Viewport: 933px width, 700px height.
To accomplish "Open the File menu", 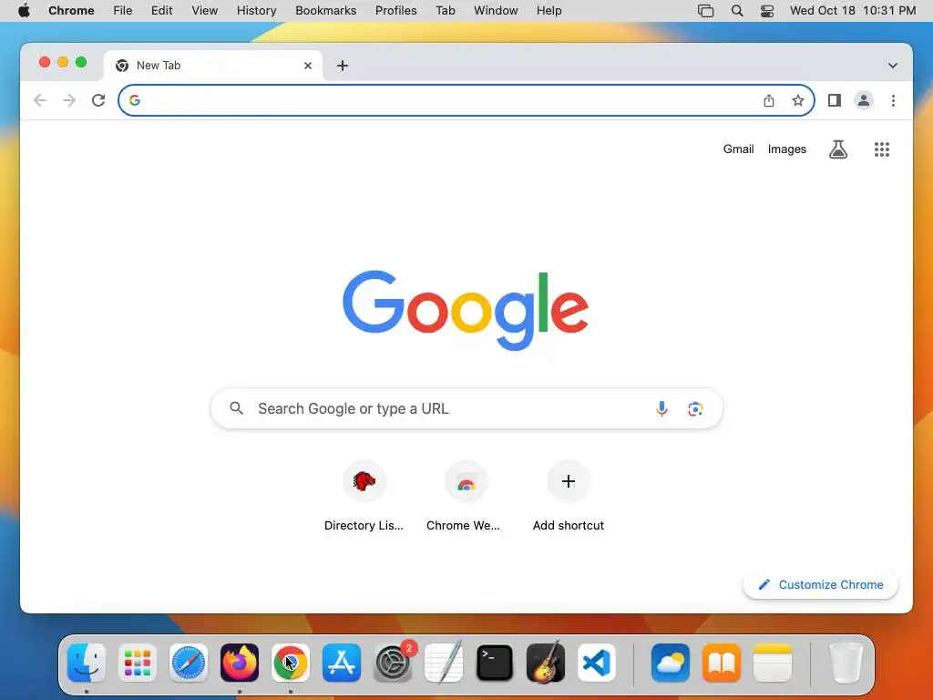I will click(x=123, y=11).
